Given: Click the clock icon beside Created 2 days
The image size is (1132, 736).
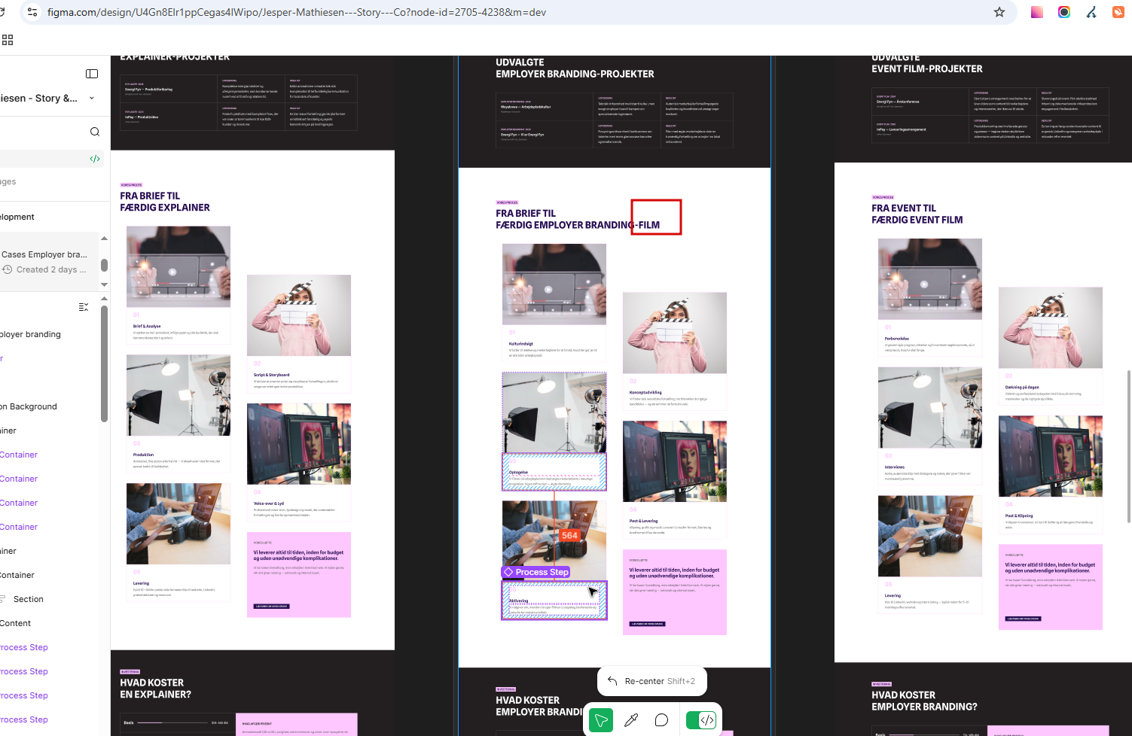Looking at the screenshot, I should pos(8,269).
